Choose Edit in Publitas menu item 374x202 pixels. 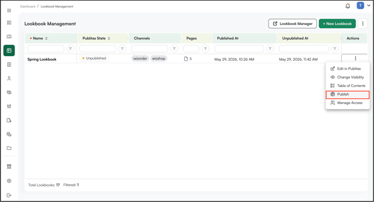348,68
